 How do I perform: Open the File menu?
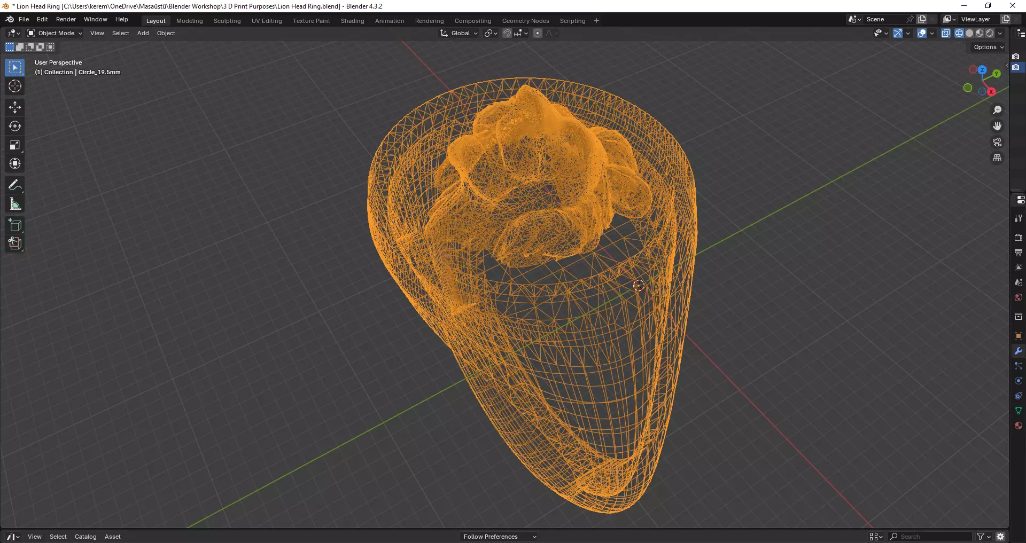pyautogui.click(x=24, y=19)
